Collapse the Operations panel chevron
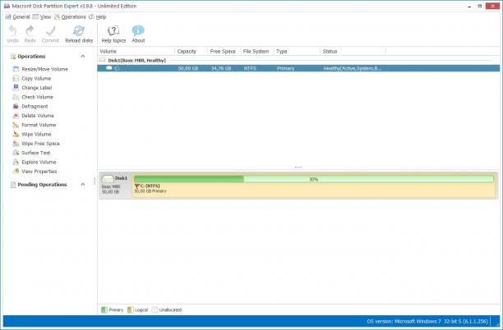Image resolution: width=503 pixels, height=330 pixels. (83, 57)
